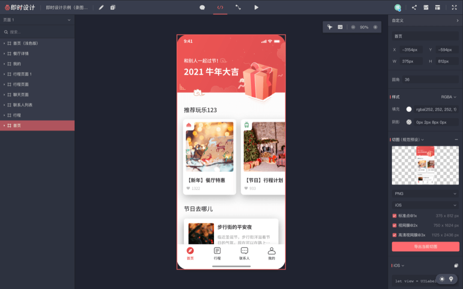Viewport: 463px width, 289px height.
Task: Click the frame icon beside 聊天页面
Action: click(9, 95)
